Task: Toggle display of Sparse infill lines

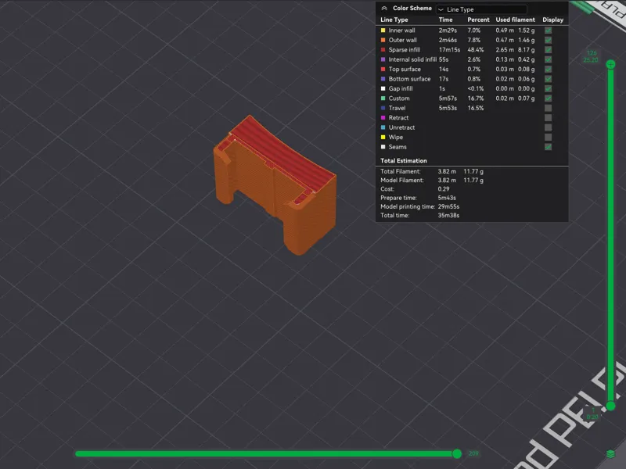Action: tap(549, 50)
